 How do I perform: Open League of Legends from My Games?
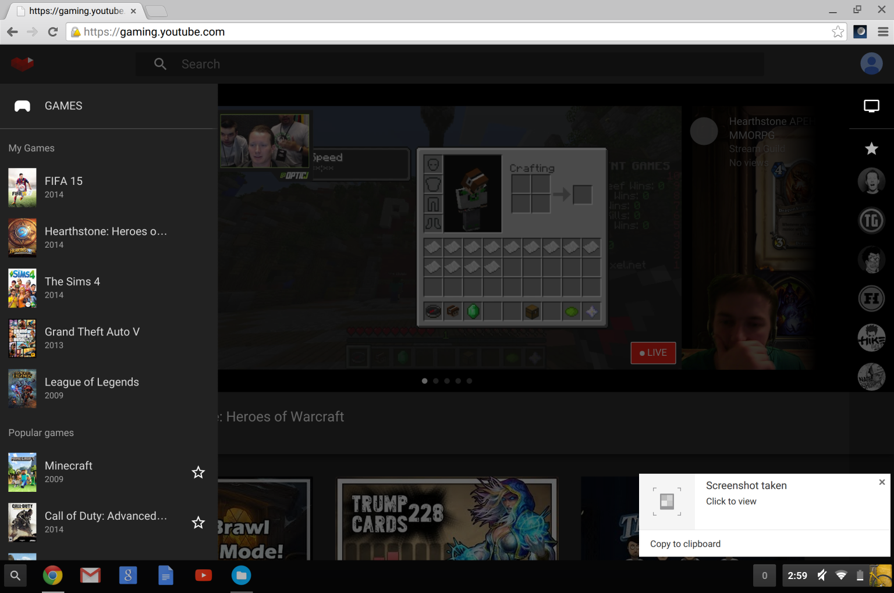click(91, 382)
